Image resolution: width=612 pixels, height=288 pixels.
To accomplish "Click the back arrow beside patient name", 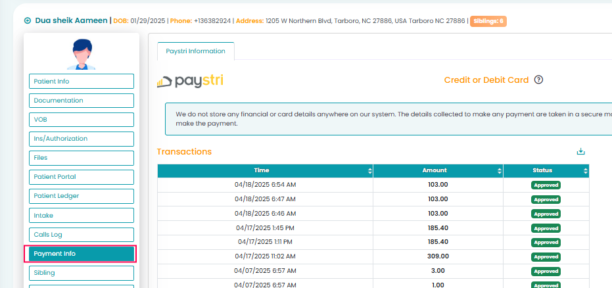I will point(28,20).
